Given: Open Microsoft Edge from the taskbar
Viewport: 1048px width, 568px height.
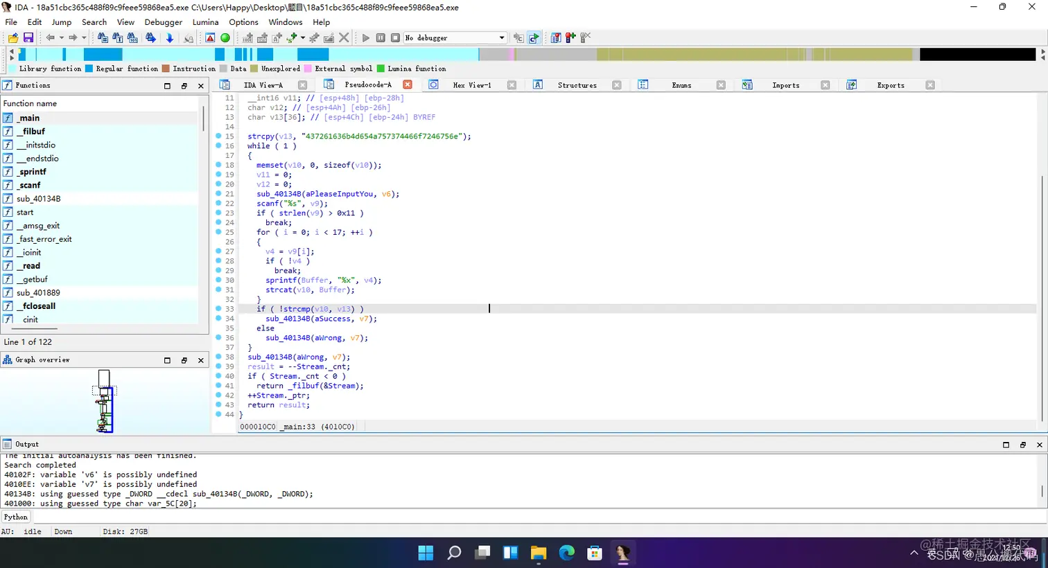Looking at the screenshot, I should (567, 553).
